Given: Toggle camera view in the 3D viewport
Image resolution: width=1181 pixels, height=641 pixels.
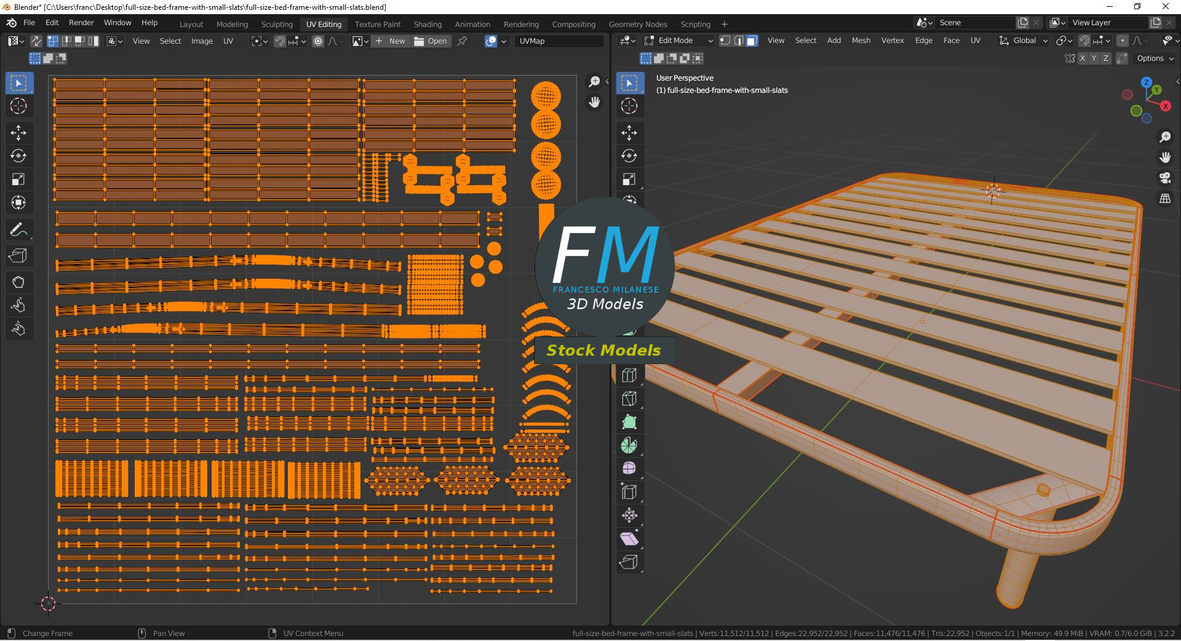Looking at the screenshot, I should 1165,178.
